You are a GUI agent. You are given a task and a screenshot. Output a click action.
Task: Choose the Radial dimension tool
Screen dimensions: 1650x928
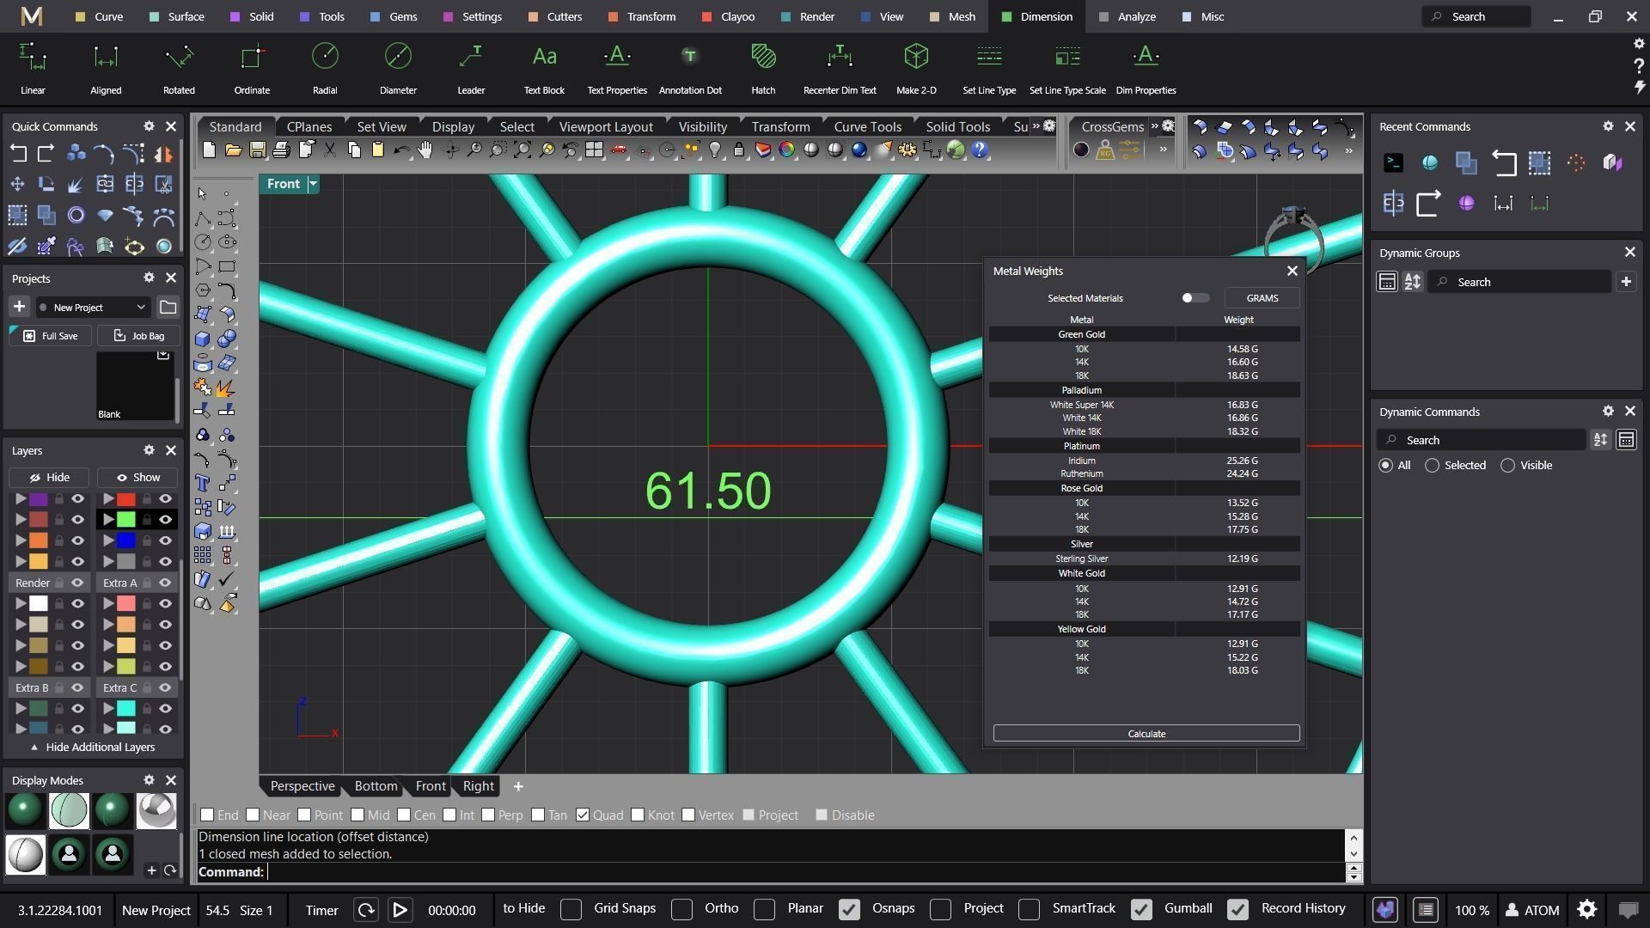[325, 69]
